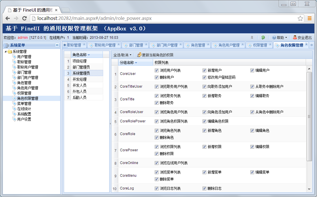The image size is (317, 197).
Task: Click the 安全退出 logout button
Action: 302,38
